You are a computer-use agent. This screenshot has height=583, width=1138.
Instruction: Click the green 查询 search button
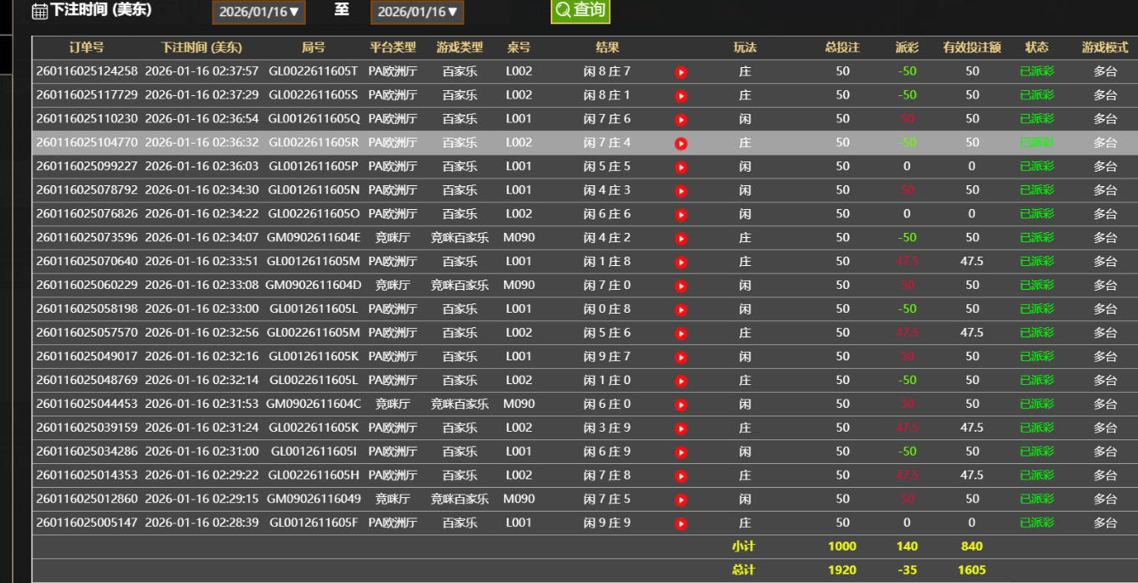(580, 10)
